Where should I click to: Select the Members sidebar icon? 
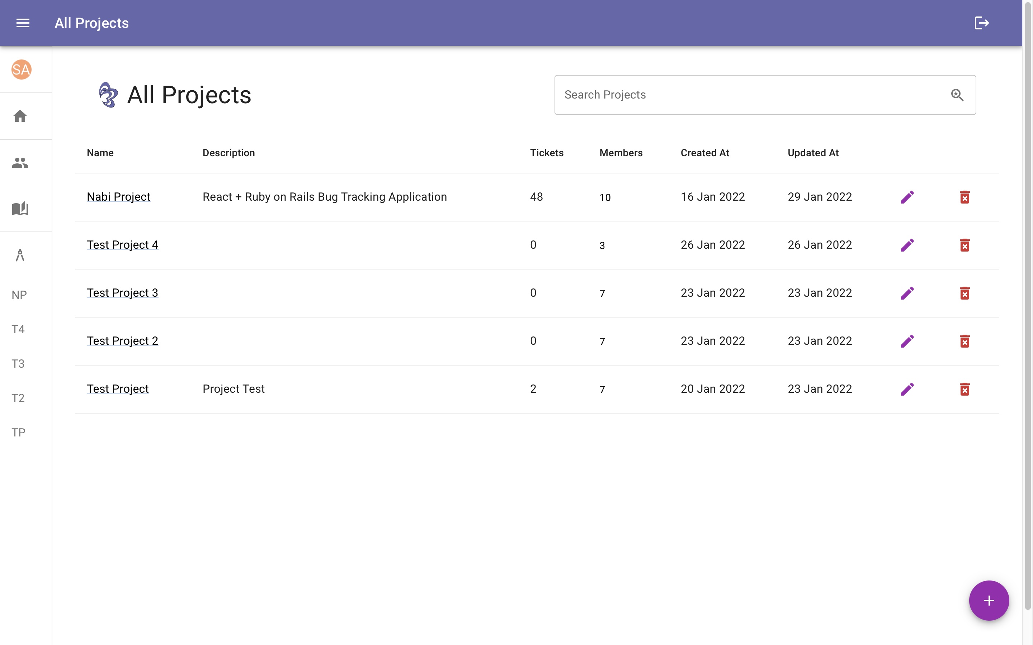click(20, 162)
